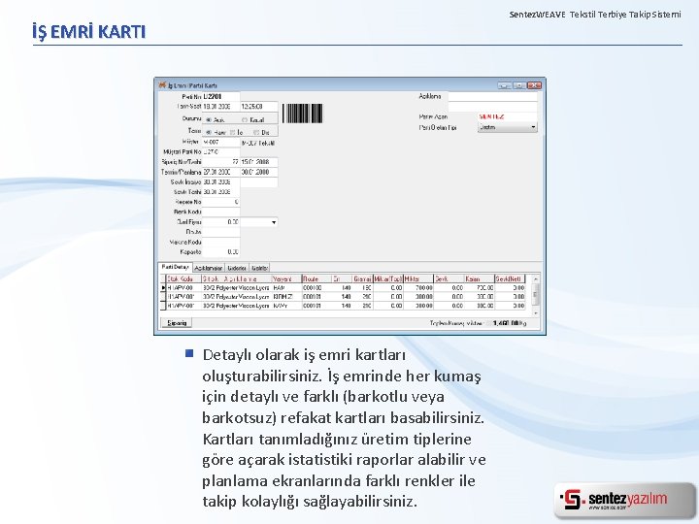Image resolution: width=699 pixels, height=524 pixels.
Task: Click the Route column header
Action: [316, 278]
